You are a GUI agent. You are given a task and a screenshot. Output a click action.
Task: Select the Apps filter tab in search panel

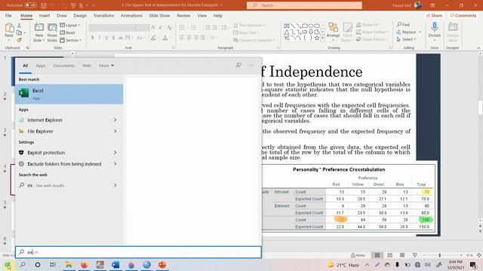coord(40,65)
